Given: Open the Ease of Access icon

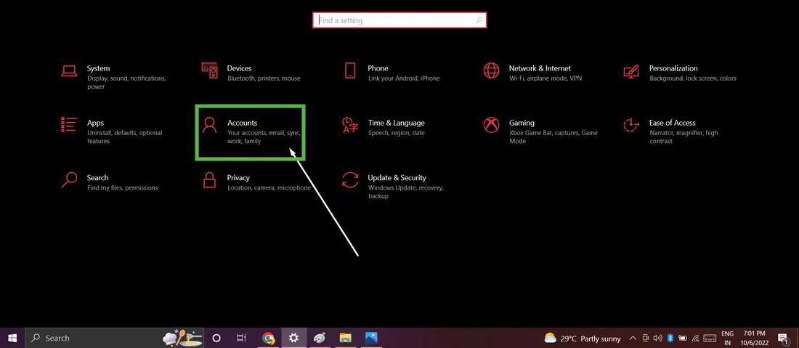Looking at the screenshot, I should point(631,125).
